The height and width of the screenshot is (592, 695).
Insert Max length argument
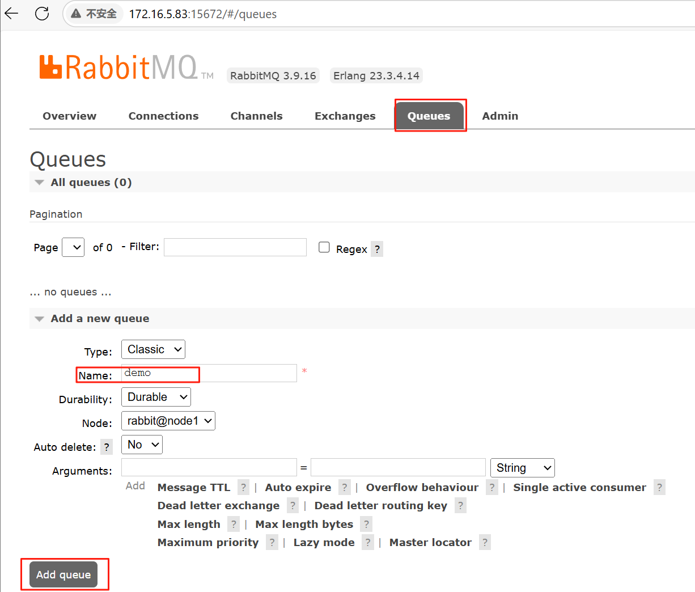189,524
